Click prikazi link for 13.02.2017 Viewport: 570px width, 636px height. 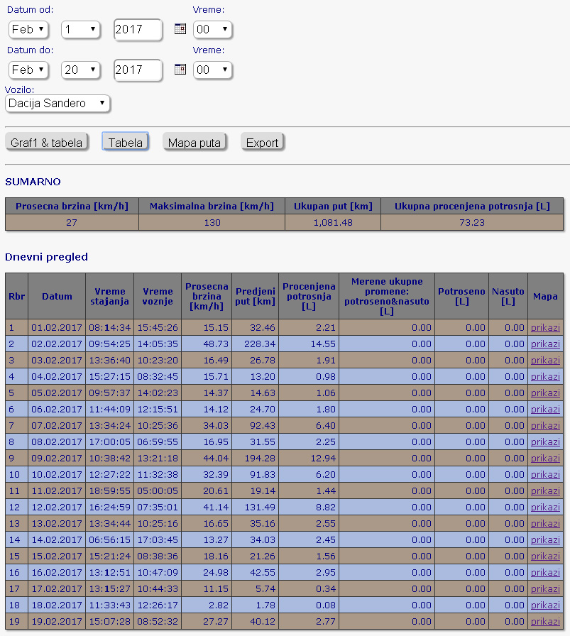point(545,523)
